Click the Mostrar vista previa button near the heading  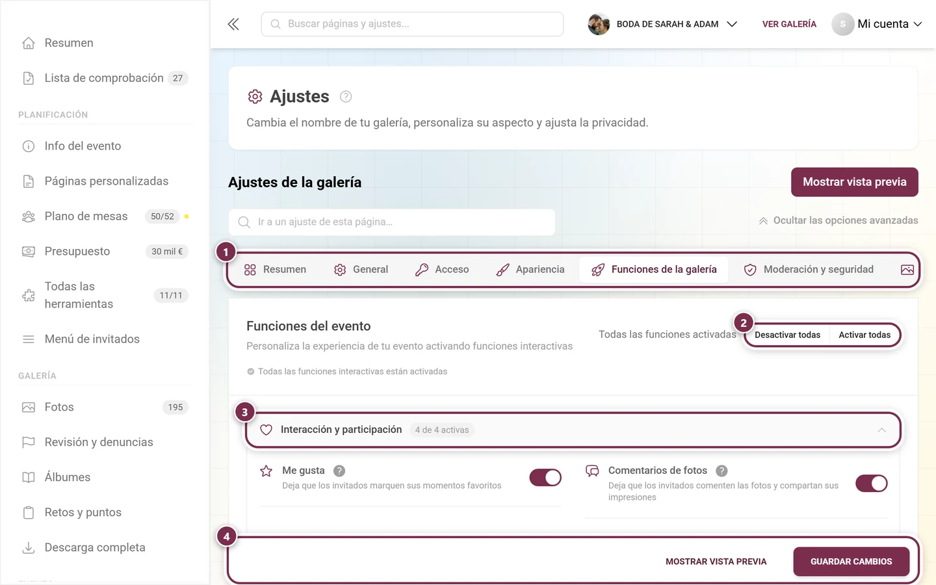pos(855,182)
